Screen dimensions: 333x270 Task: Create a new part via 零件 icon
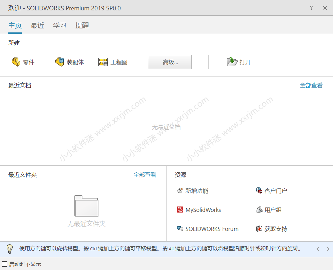click(16, 62)
